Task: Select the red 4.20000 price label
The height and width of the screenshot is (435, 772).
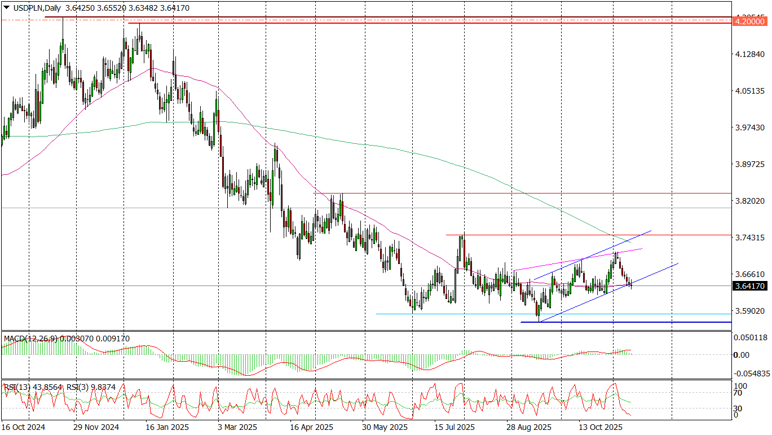Action: (x=750, y=21)
